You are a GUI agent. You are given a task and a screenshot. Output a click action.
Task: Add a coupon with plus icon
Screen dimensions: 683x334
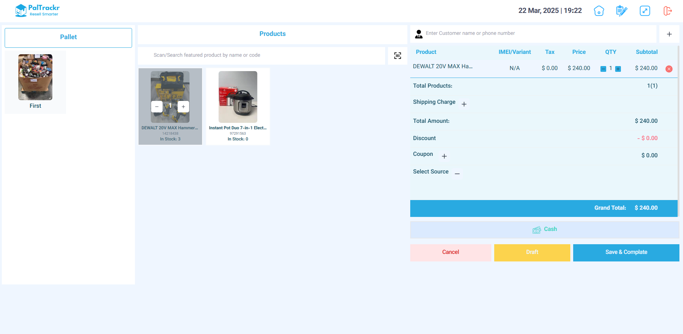[444, 156]
